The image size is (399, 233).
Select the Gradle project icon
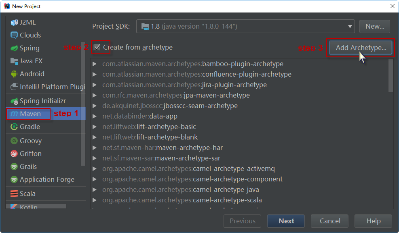pyautogui.click(x=14, y=127)
